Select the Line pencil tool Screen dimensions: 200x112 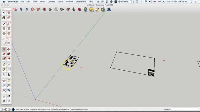click(x=4, y=24)
